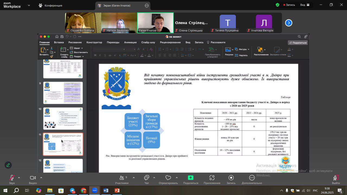347x195 pixels.
Task: Click the Share button in PowerPoint
Action: [x=298, y=43]
